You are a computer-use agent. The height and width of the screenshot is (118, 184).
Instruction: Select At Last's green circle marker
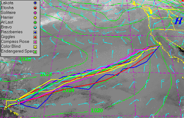35,22
